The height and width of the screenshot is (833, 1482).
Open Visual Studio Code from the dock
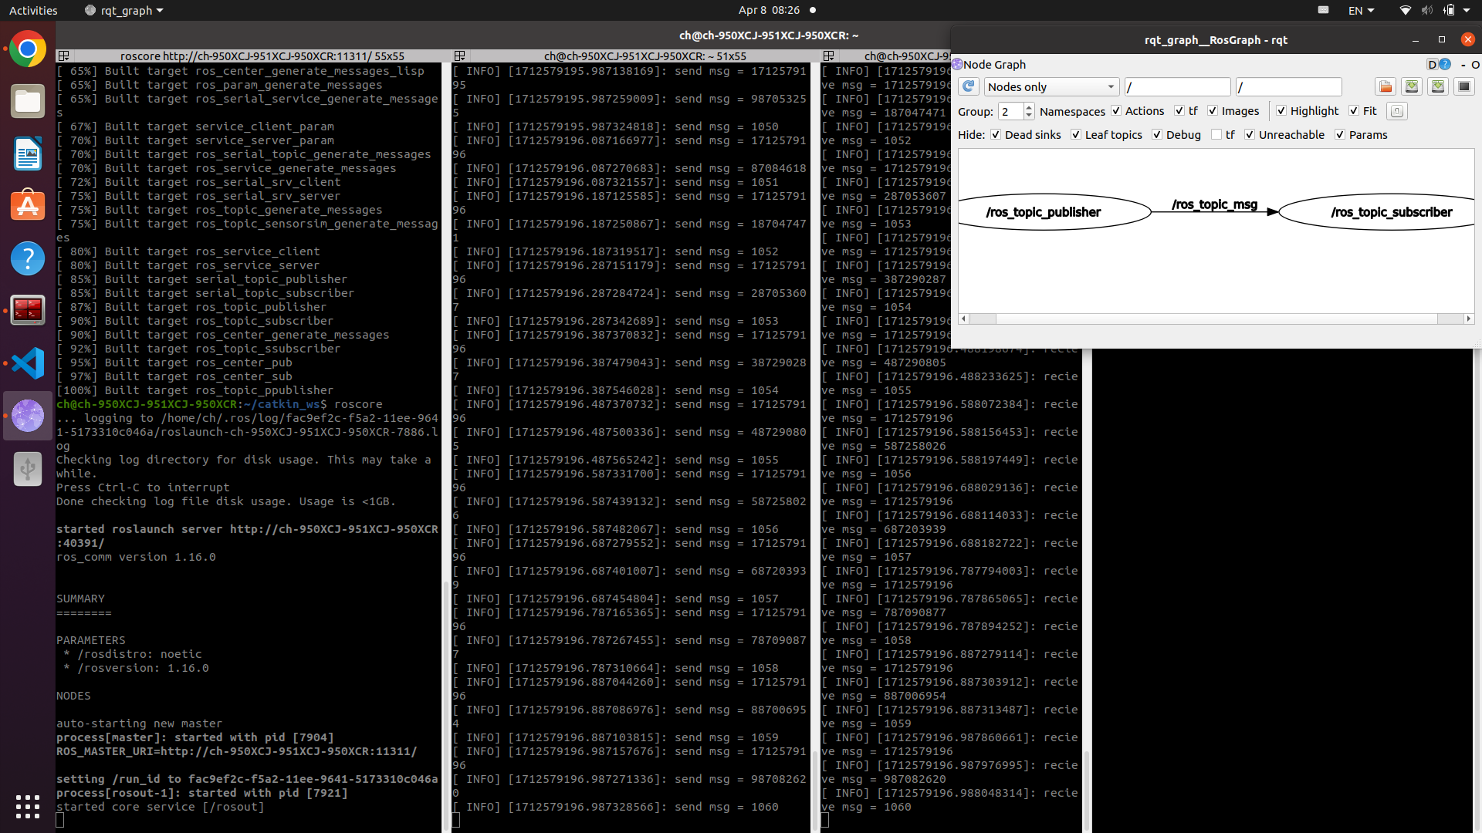coord(28,363)
